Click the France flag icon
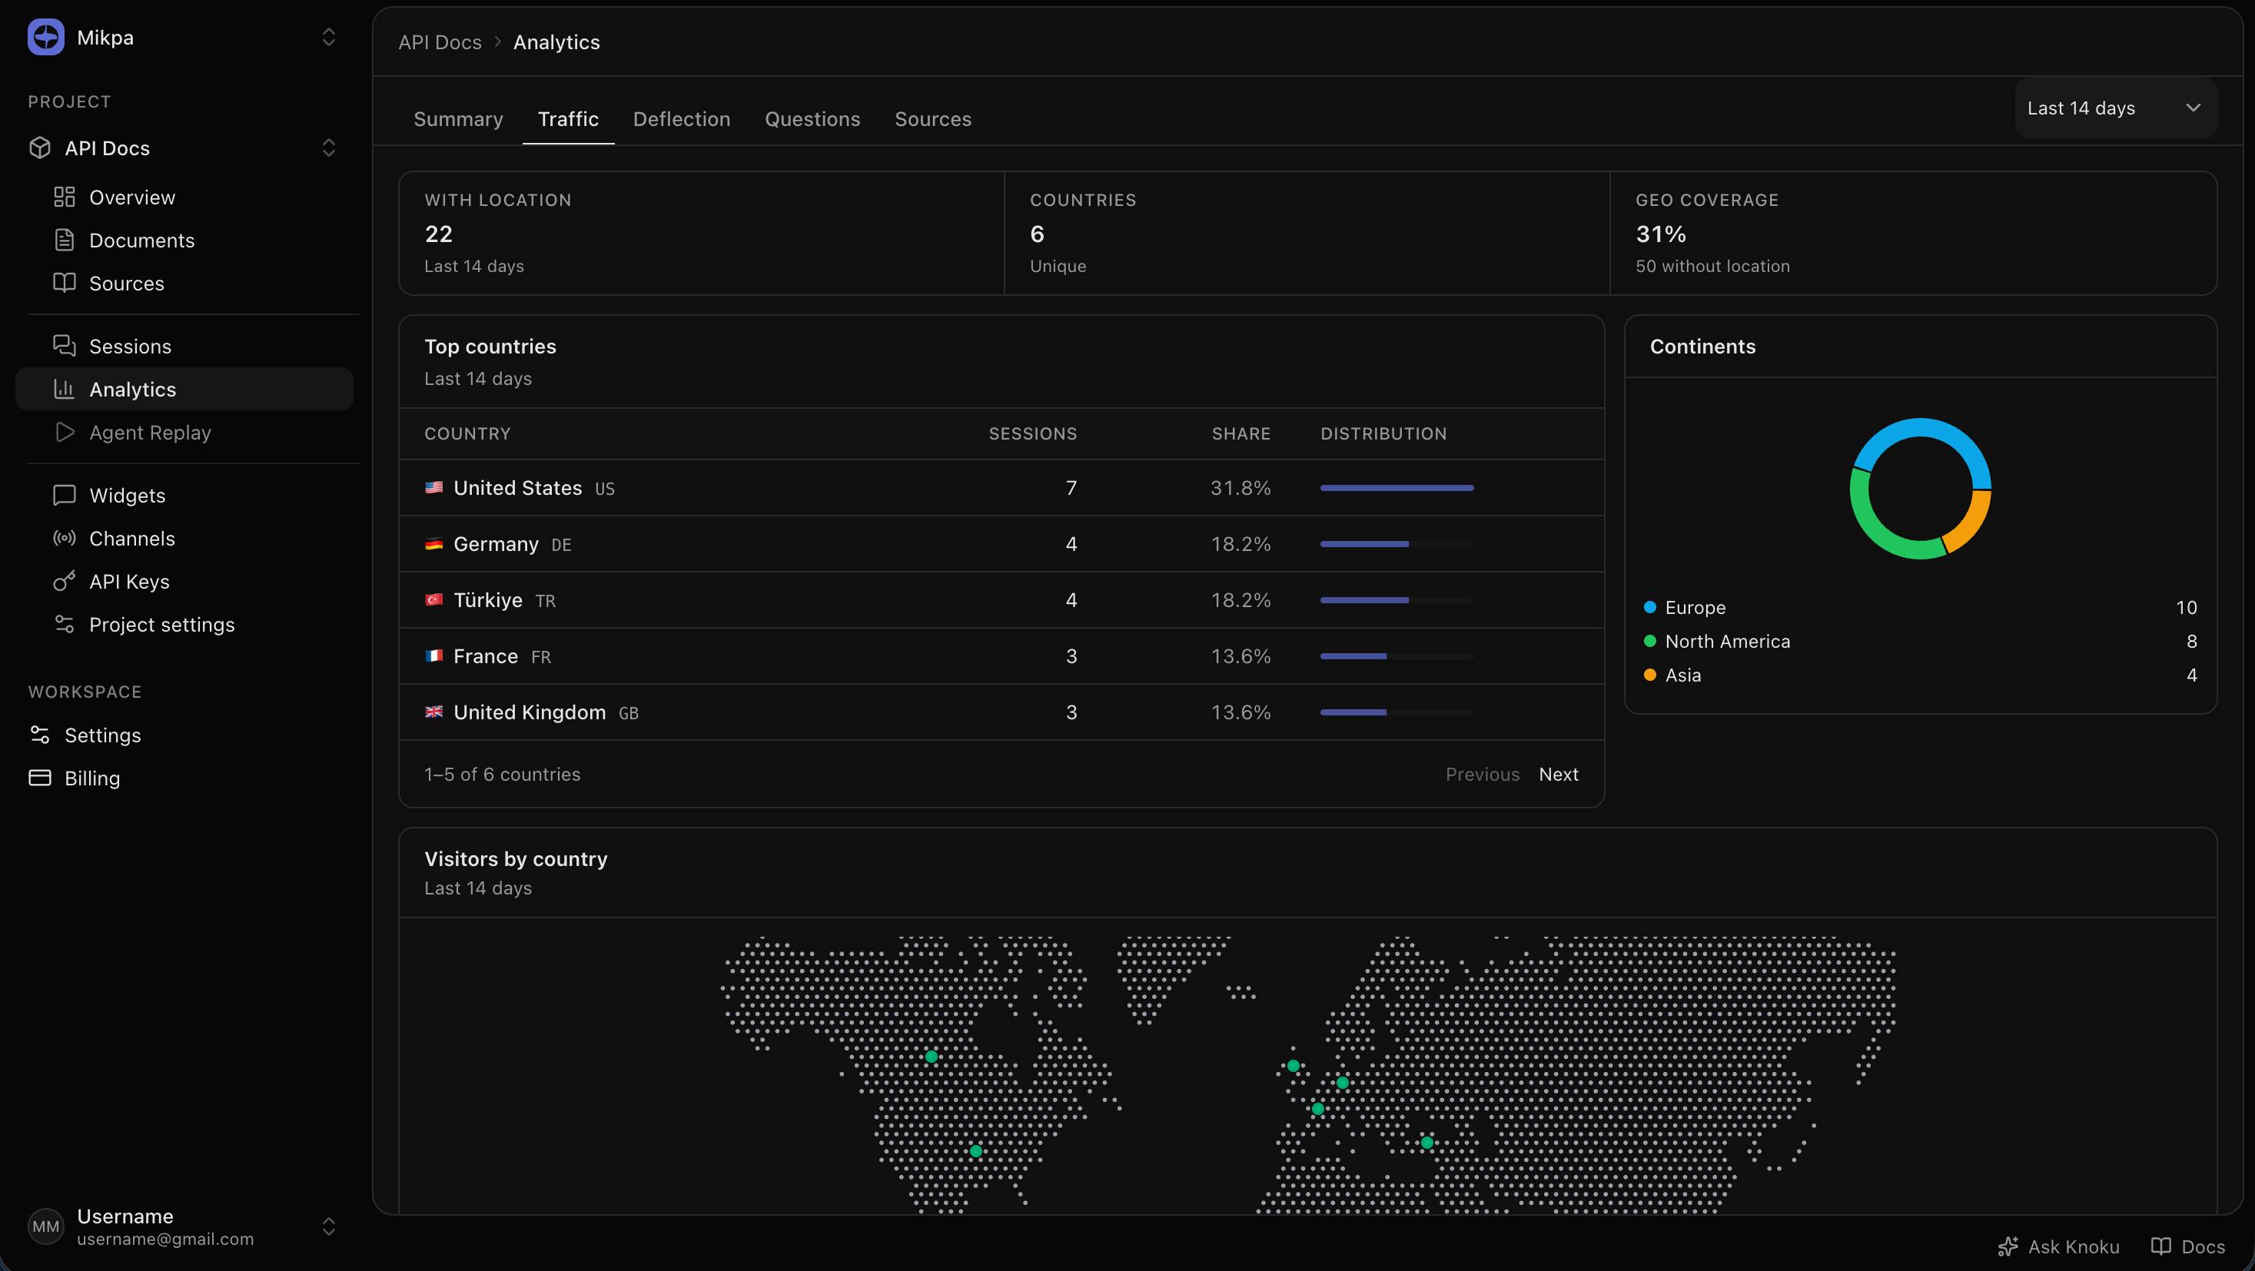The width and height of the screenshot is (2255, 1271). 433,655
